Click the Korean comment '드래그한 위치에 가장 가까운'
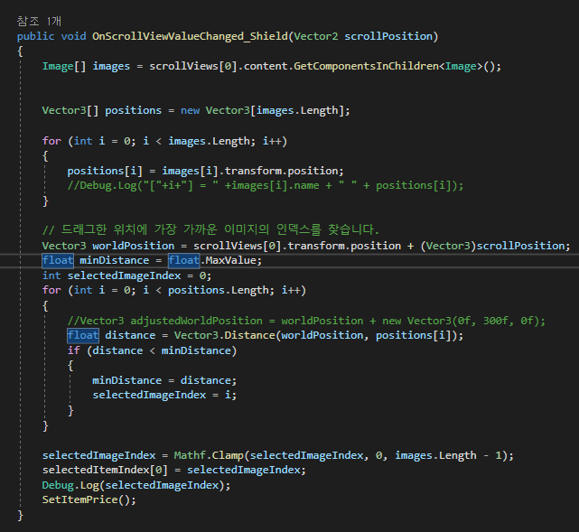 (x=139, y=229)
